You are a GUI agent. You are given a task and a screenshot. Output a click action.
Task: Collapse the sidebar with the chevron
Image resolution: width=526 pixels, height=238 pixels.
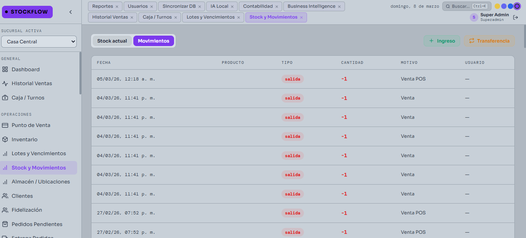coord(71,12)
